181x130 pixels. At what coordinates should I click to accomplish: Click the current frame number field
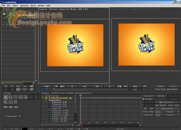47,89
